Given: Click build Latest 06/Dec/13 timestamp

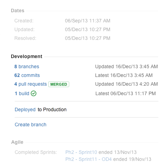Looking at the screenshot, I should (x=125, y=93).
